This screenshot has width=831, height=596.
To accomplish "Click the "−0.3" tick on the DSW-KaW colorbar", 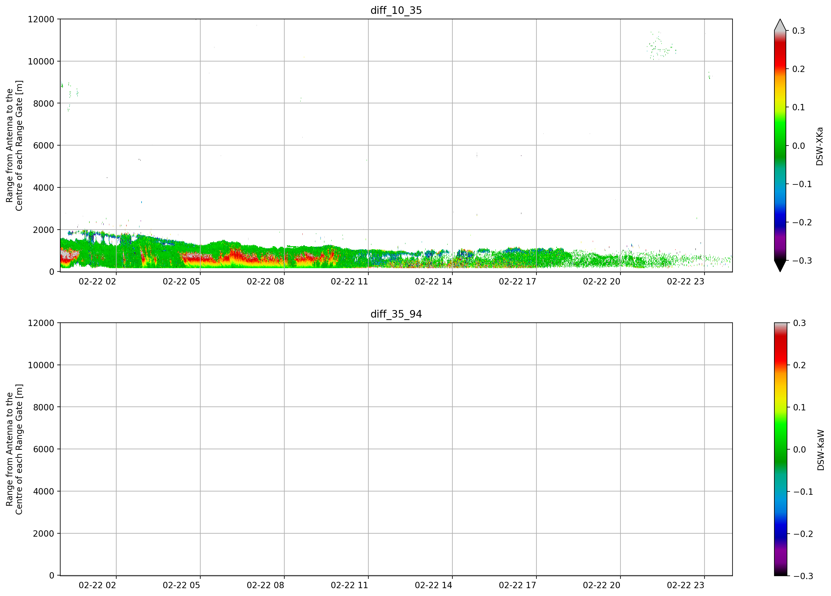I will [x=803, y=576].
